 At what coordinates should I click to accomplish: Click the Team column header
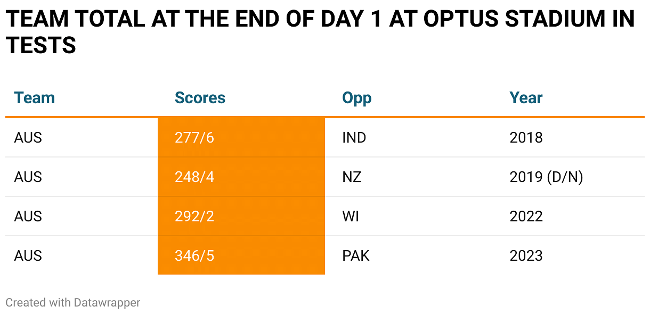pyautogui.click(x=35, y=98)
